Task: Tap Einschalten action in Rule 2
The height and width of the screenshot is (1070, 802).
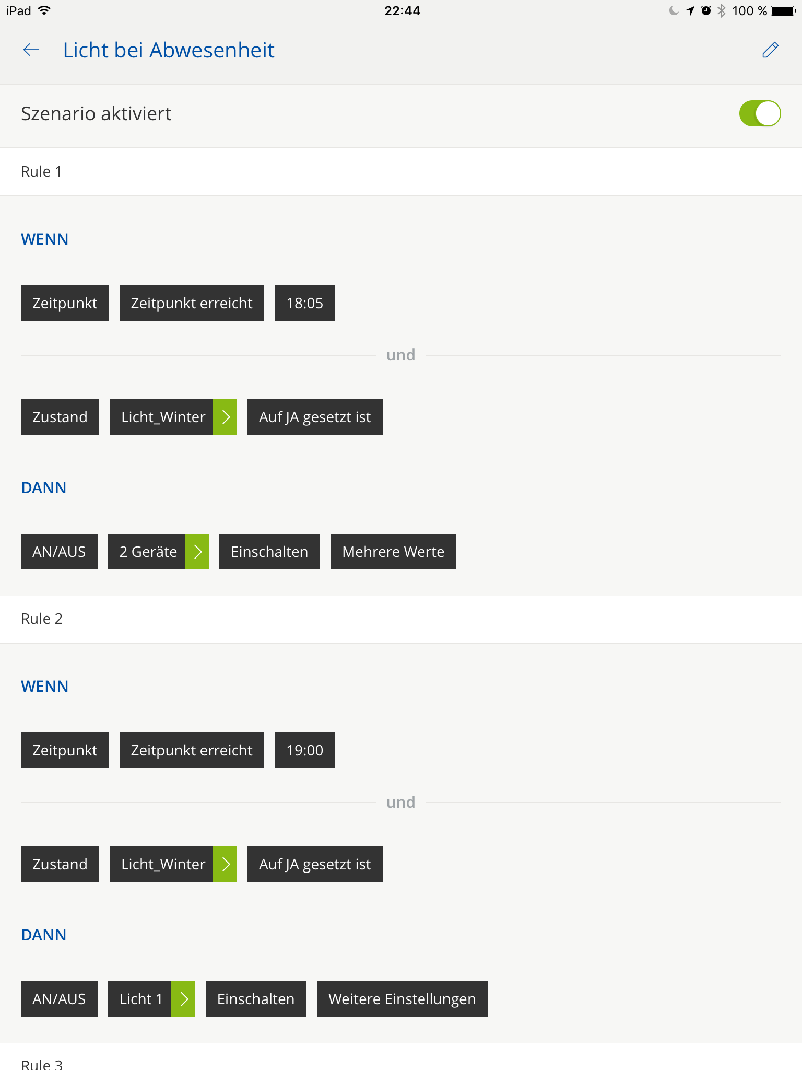Action: click(256, 999)
